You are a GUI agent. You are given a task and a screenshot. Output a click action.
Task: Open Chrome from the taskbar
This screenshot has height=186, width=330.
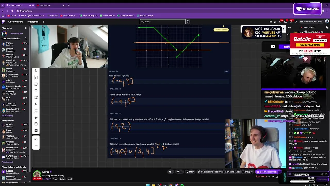(171, 185)
